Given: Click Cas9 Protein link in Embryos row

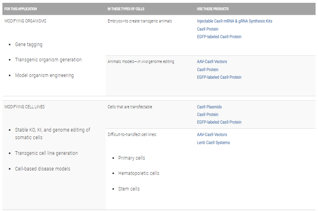Looking at the screenshot, I should pos(208,29).
